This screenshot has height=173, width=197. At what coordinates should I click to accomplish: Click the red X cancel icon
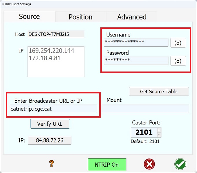(149, 164)
